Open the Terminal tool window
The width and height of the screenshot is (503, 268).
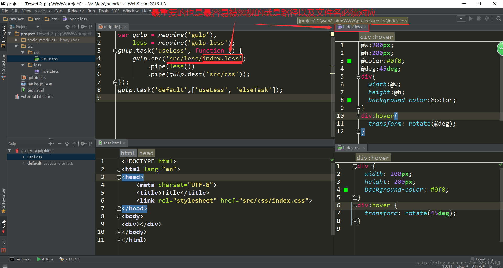pos(20,259)
